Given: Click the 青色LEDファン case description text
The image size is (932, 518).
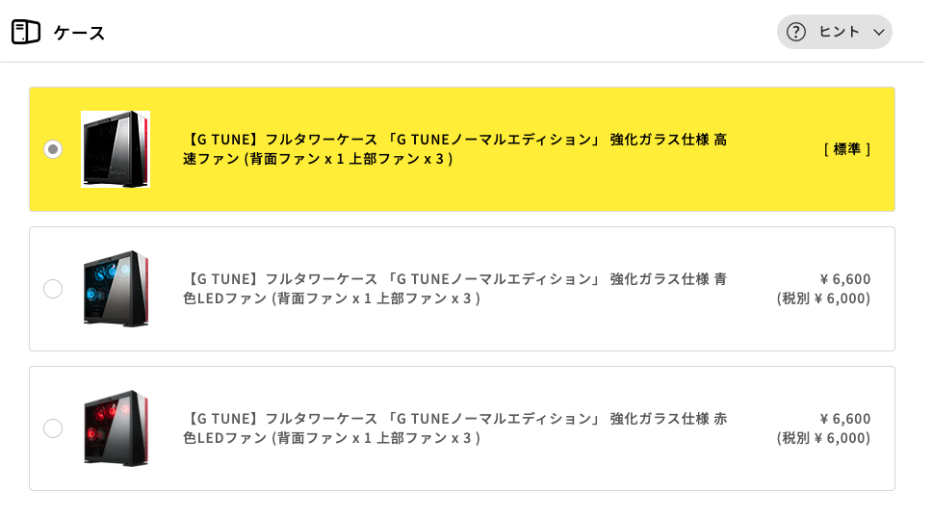Looking at the screenshot, I should [x=454, y=289].
